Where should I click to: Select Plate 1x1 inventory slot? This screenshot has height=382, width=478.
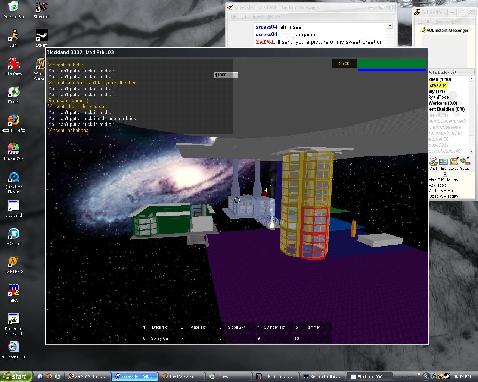tap(198, 327)
